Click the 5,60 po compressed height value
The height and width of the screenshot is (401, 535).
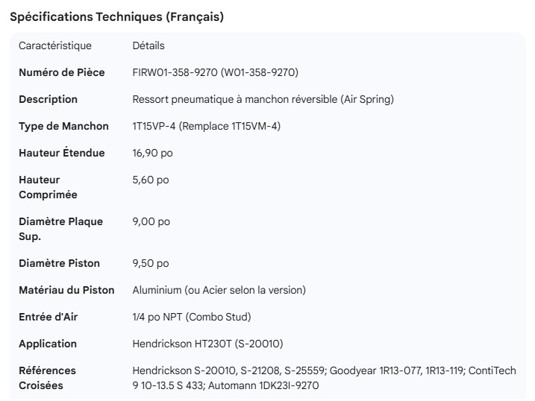click(x=151, y=180)
